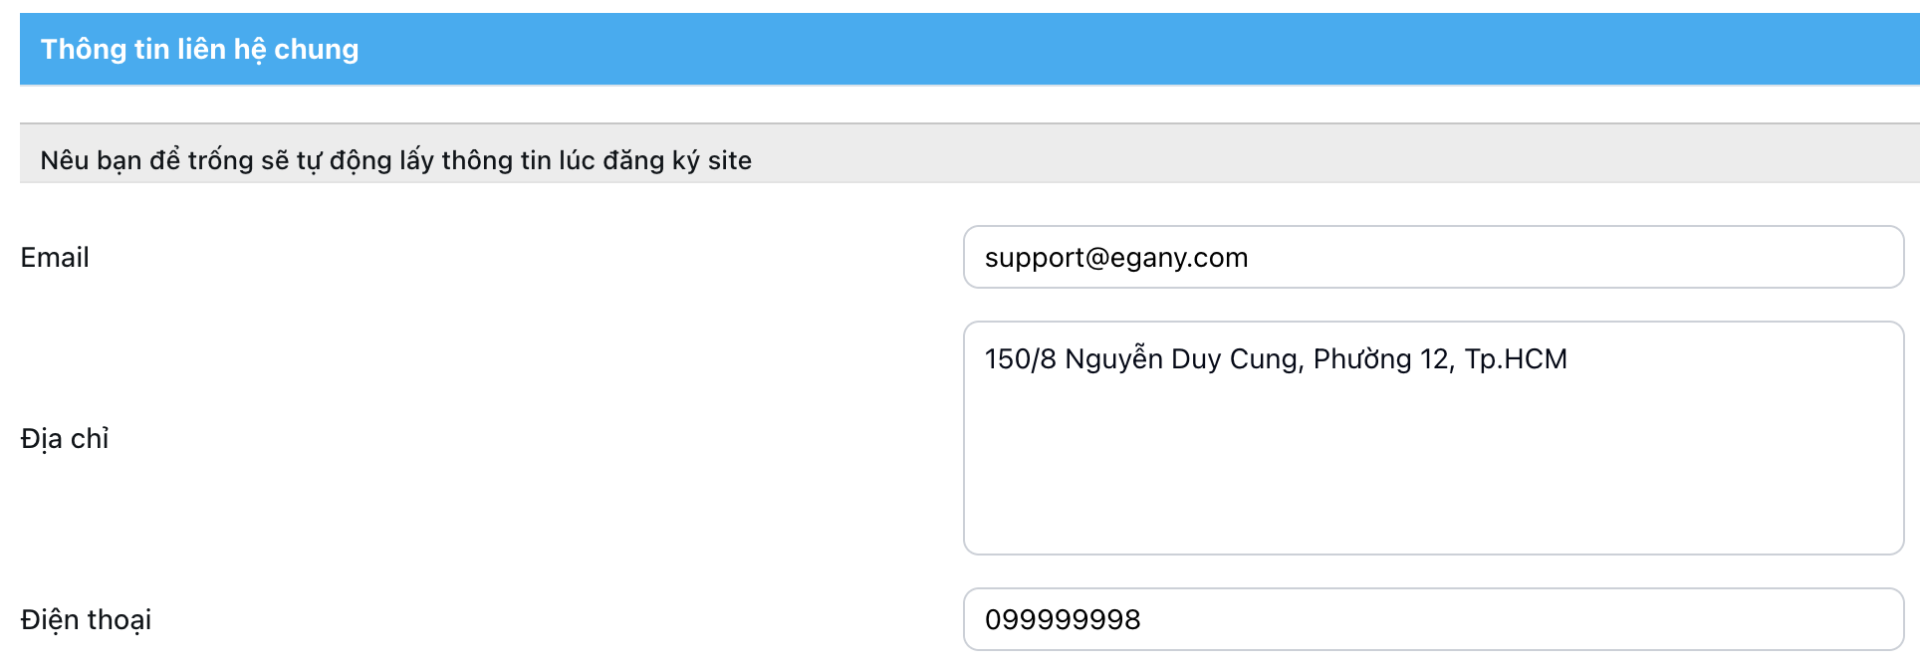Click the Thông tin liên hệ chung header
Viewport: 1920px width, 667px height.
point(199,49)
